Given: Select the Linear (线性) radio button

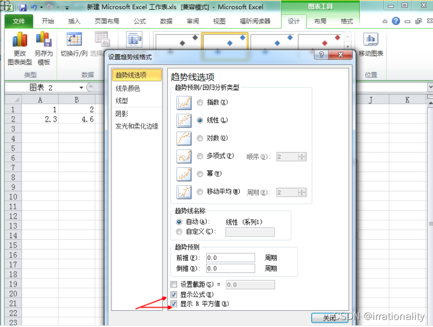Looking at the screenshot, I should (x=200, y=120).
